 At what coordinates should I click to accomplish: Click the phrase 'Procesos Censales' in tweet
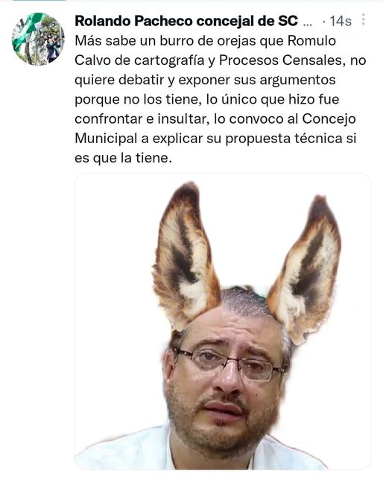(282, 60)
